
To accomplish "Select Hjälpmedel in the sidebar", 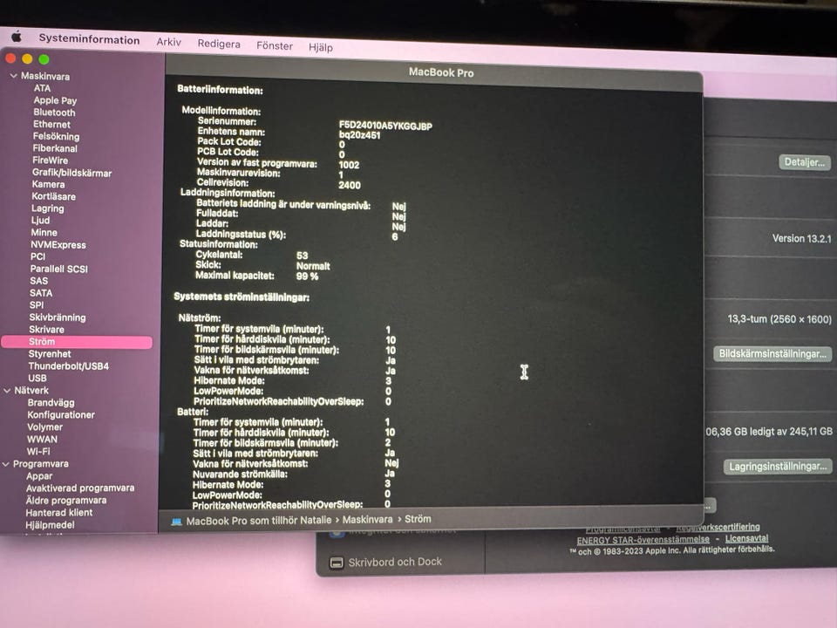I will [51, 525].
